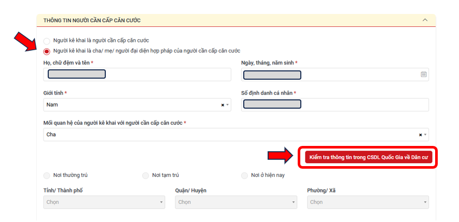Open the relationship dropdown showing Cha
The height and width of the screenshot is (222, 459).
[236, 135]
